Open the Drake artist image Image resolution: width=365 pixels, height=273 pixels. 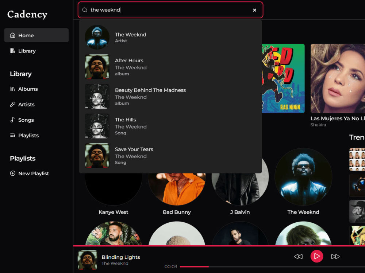pyautogui.click(x=114, y=233)
